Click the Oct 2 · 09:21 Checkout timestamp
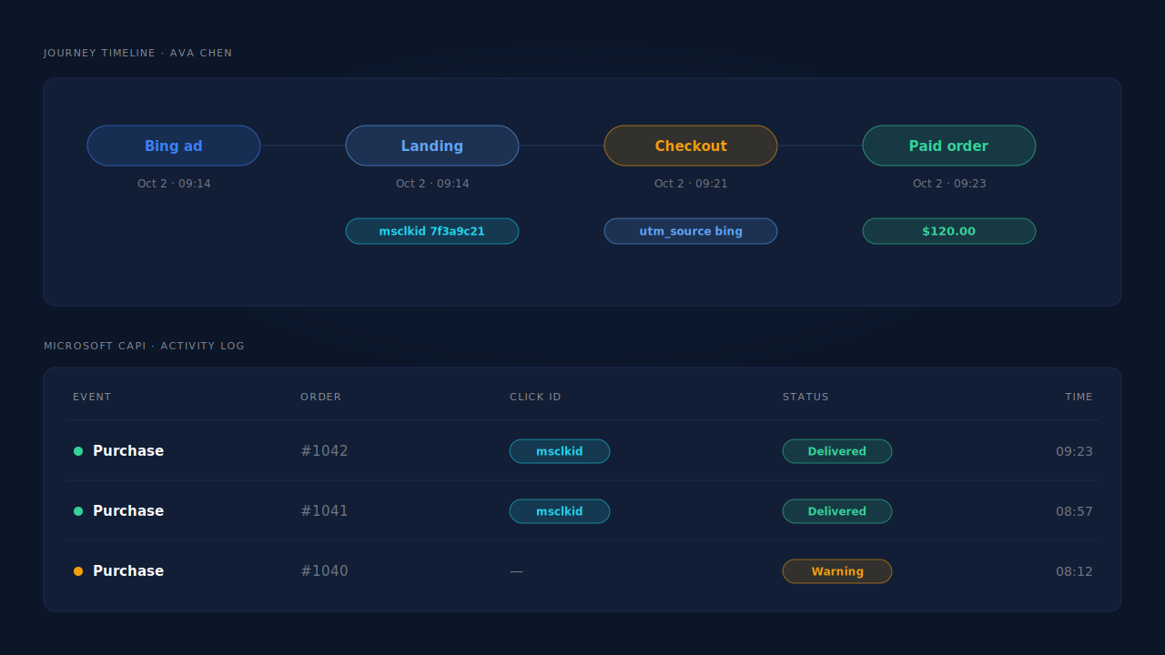Screen dimensions: 1165x655 (x=691, y=184)
